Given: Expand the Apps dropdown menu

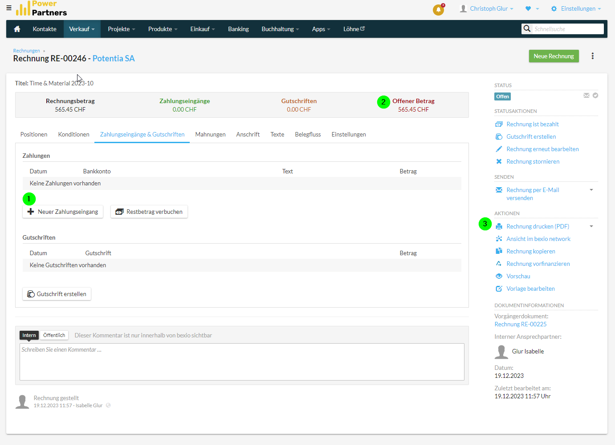Looking at the screenshot, I should click(x=321, y=29).
